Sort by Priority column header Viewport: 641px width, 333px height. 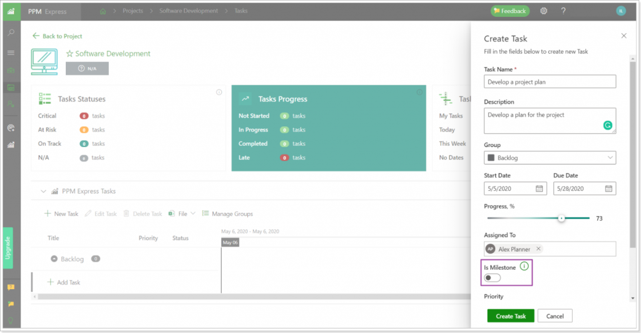point(148,238)
